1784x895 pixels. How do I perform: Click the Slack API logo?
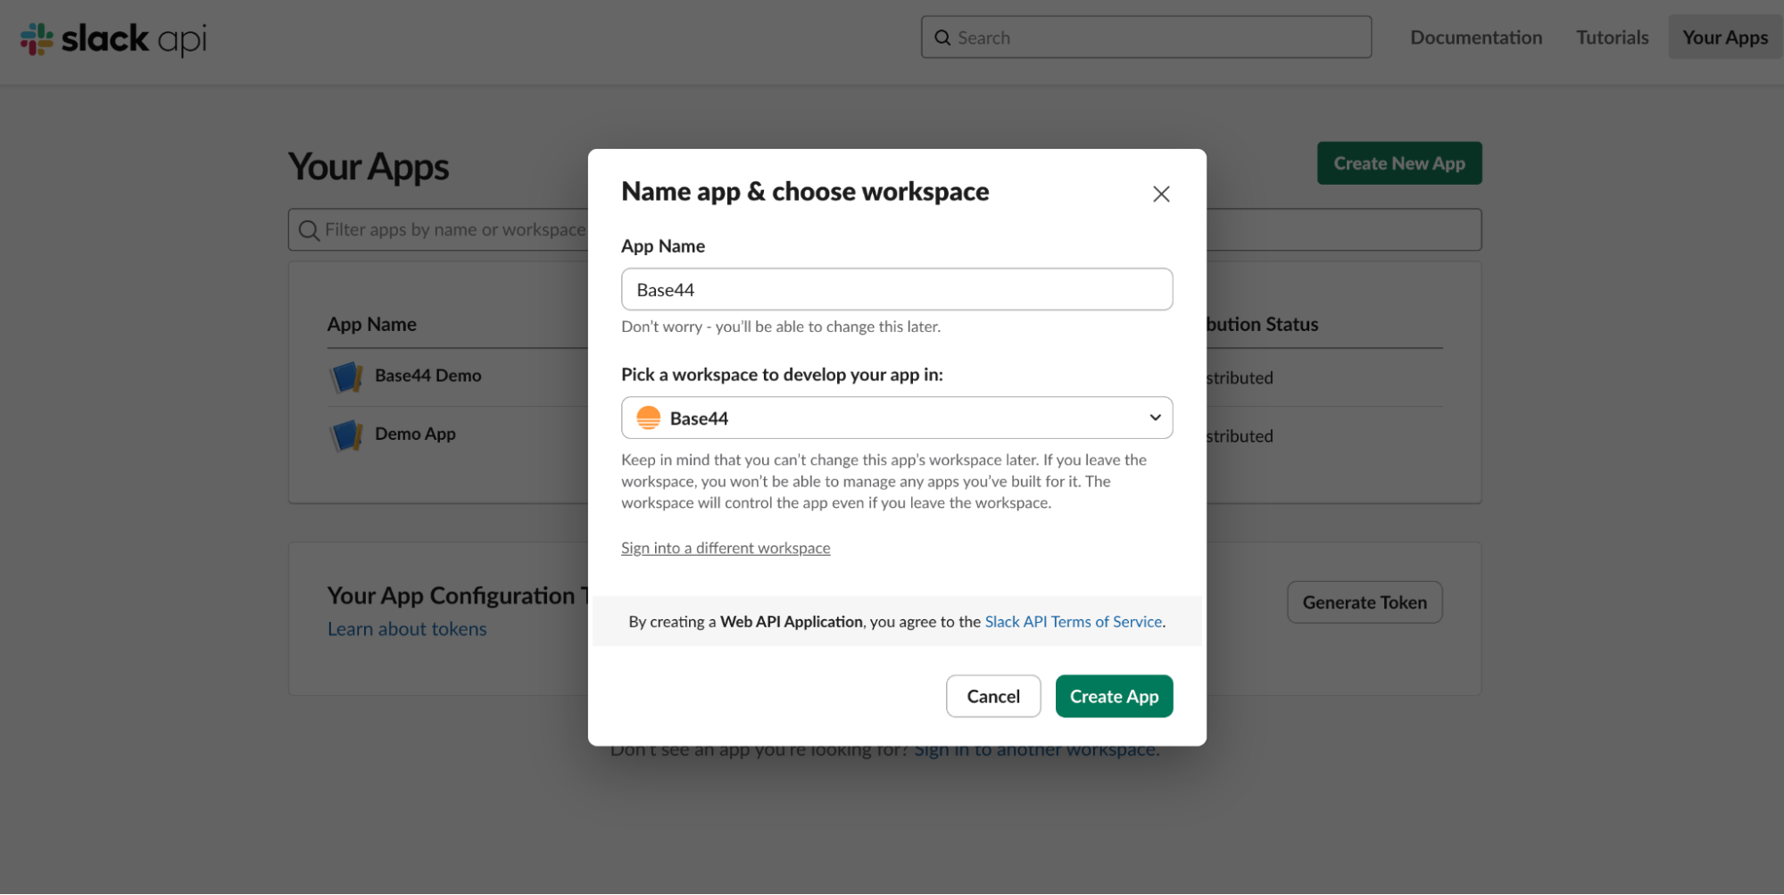click(x=113, y=38)
